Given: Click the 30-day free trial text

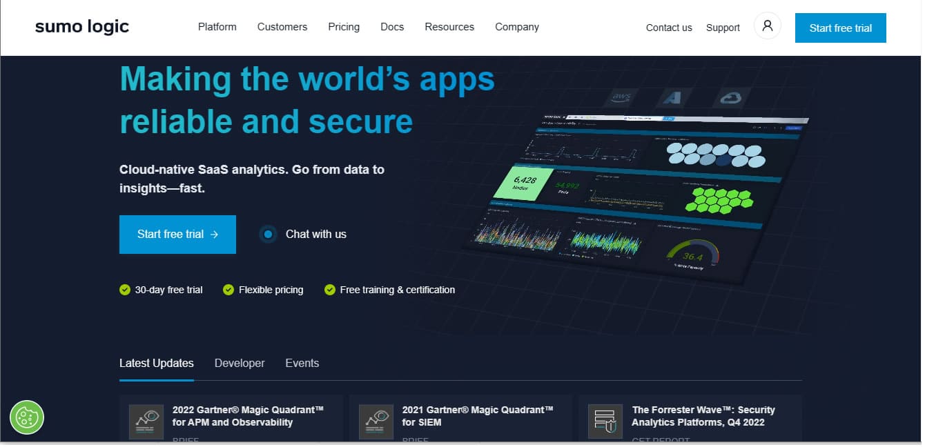Looking at the screenshot, I should click(168, 290).
